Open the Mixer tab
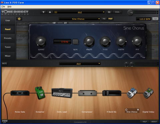This screenshot has width=160, height=124. [8, 56]
